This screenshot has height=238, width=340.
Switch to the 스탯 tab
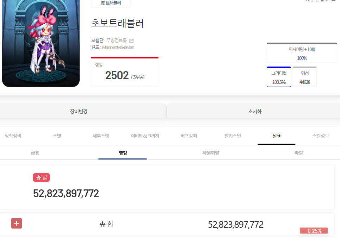coord(57,136)
